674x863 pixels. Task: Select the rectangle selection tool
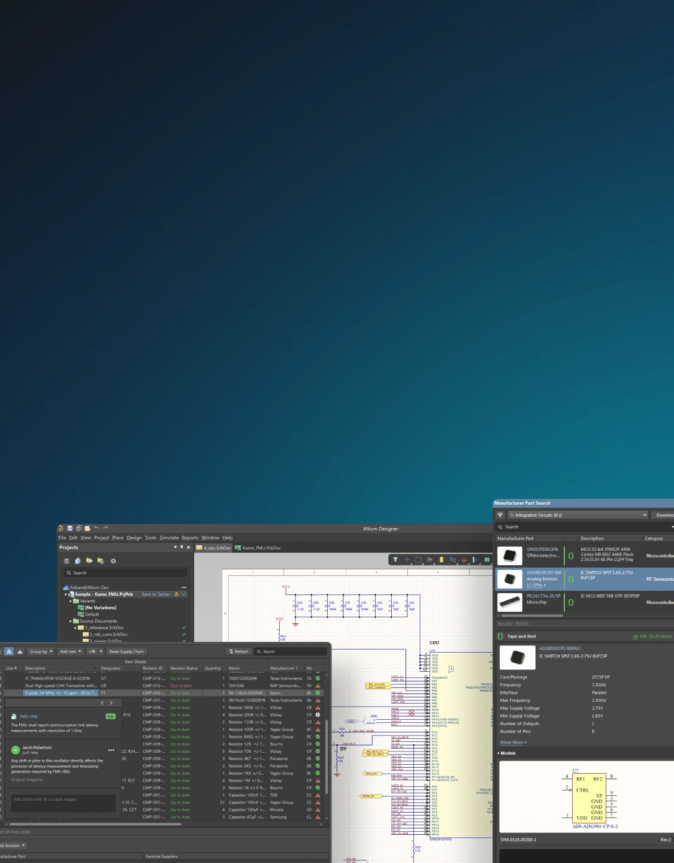pos(418,560)
